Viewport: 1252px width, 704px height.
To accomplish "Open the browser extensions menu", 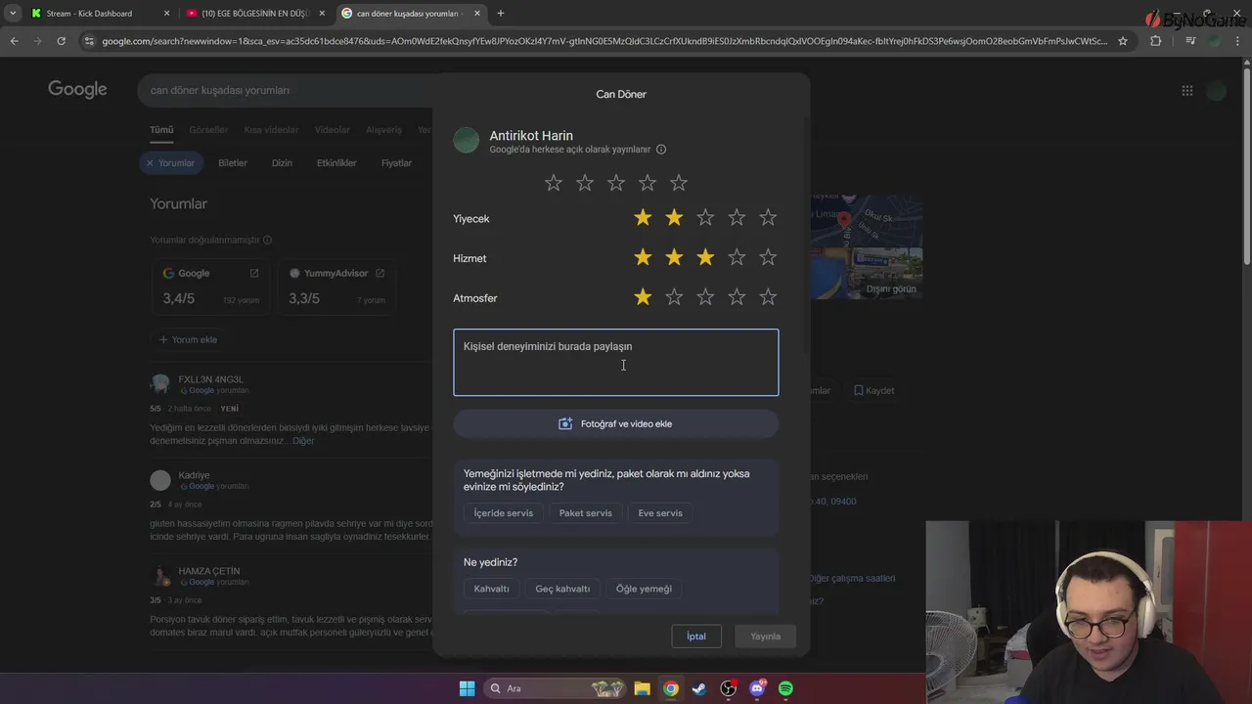I will [1156, 41].
